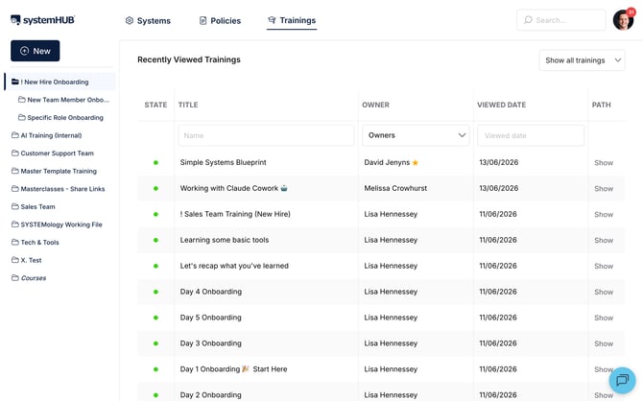Open Simple Systems Blueprint training
Image resolution: width=643 pixels, height=401 pixels.
(223, 162)
